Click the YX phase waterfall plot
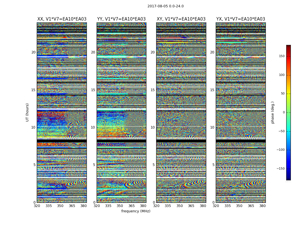The width and height of the screenshot is (295, 225). point(240,112)
